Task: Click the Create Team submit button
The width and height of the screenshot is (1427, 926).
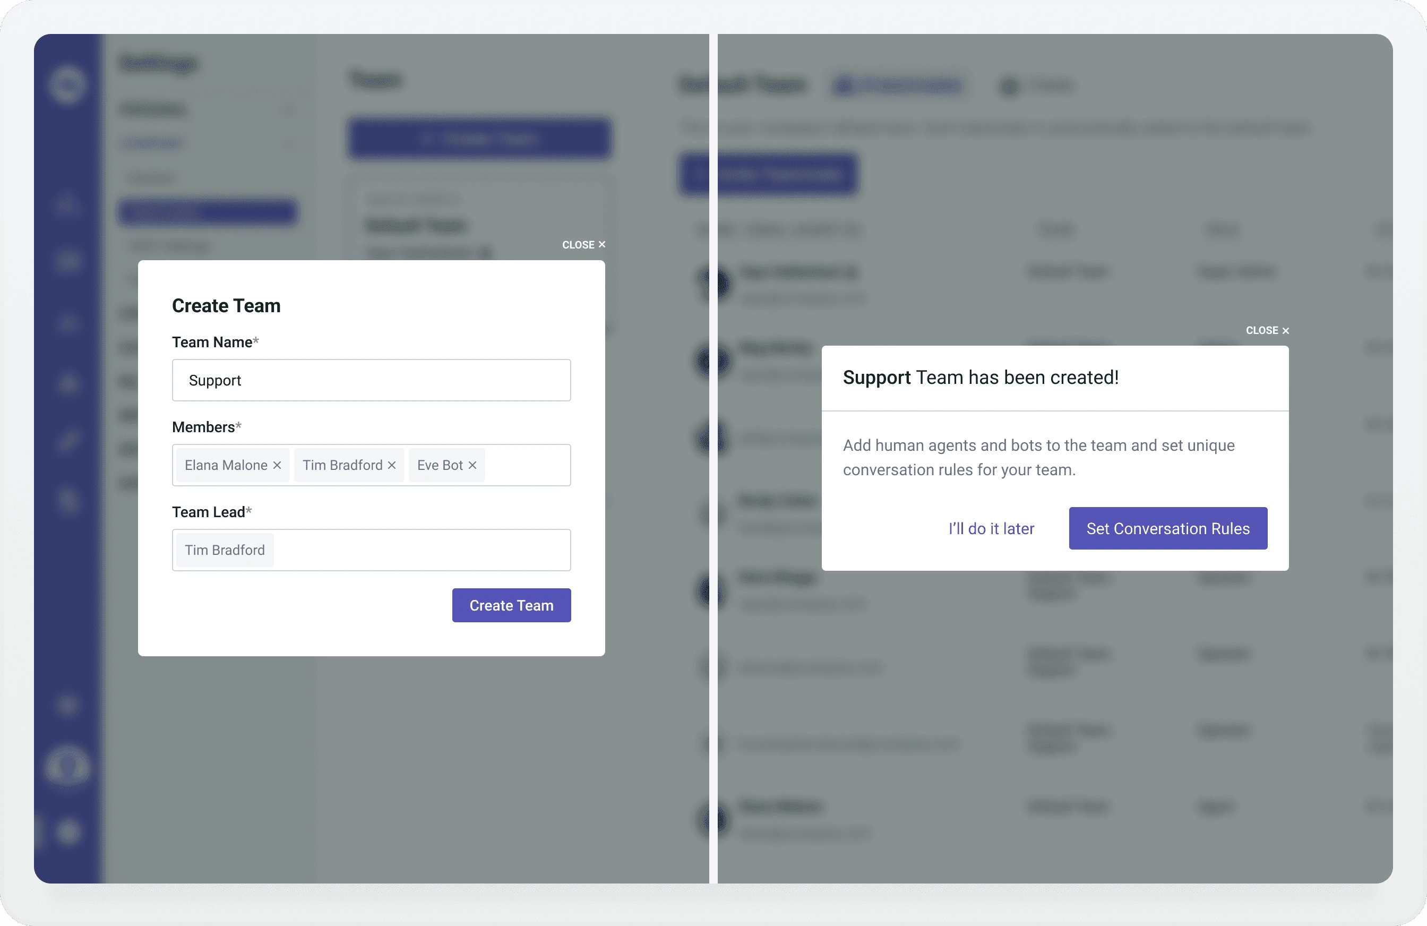Action: (x=511, y=605)
